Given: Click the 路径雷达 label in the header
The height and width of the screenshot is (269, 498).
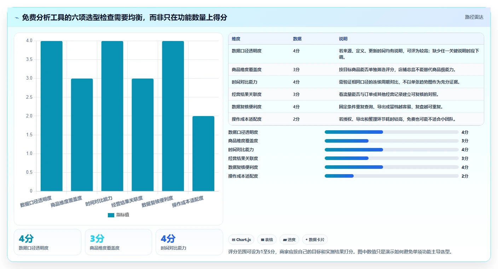Looking at the screenshot, I should tap(474, 17).
